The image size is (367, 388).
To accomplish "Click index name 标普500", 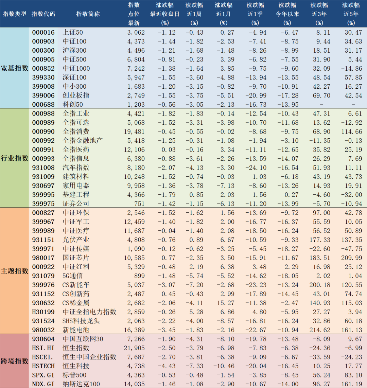I will (74, 375).
